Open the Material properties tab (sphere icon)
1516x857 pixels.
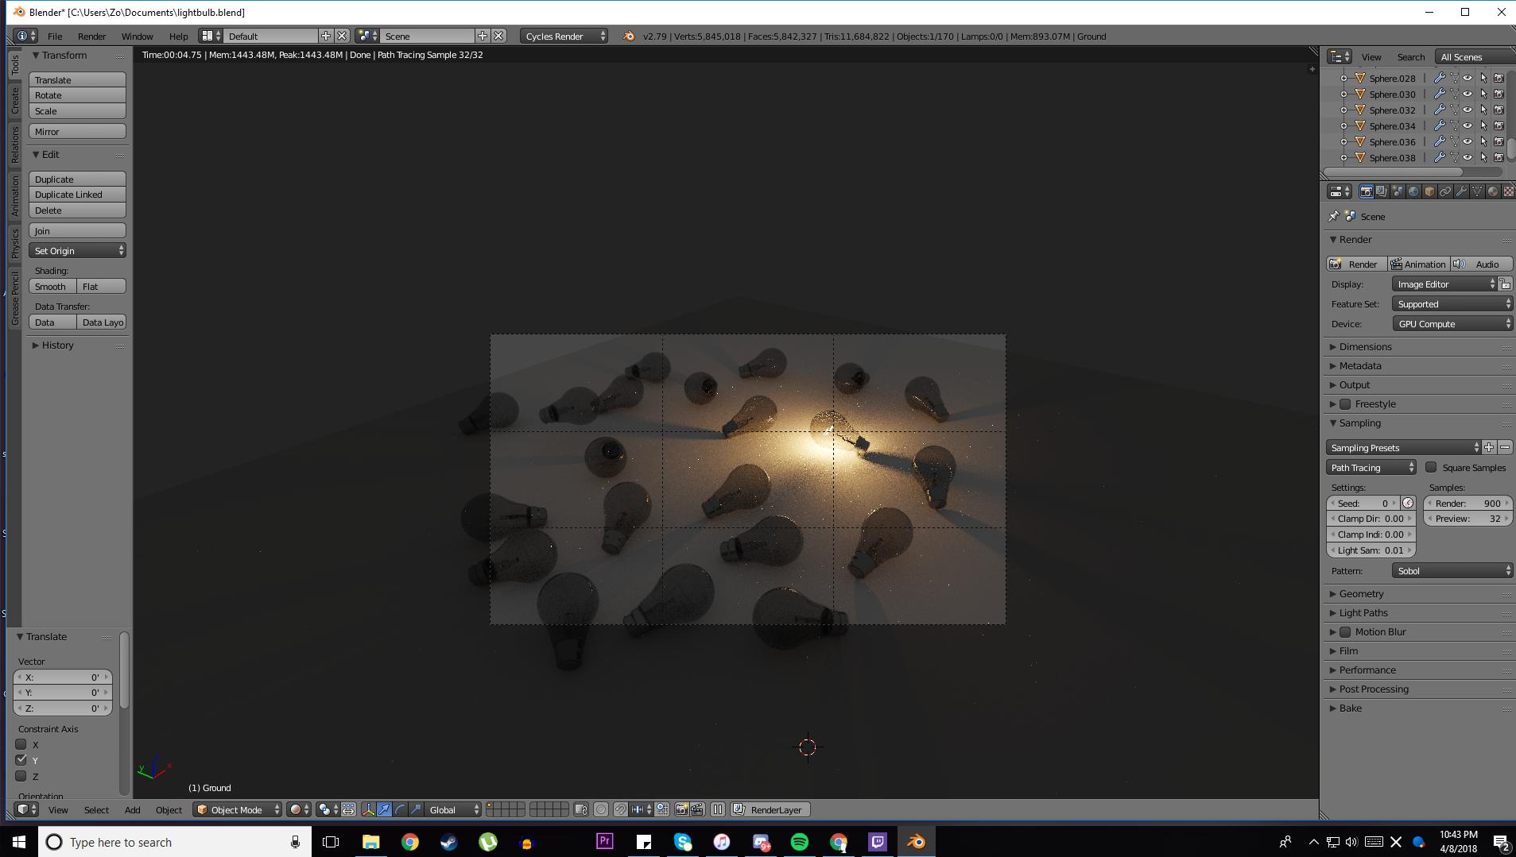pyautogui.click(x=1493, y=191)
